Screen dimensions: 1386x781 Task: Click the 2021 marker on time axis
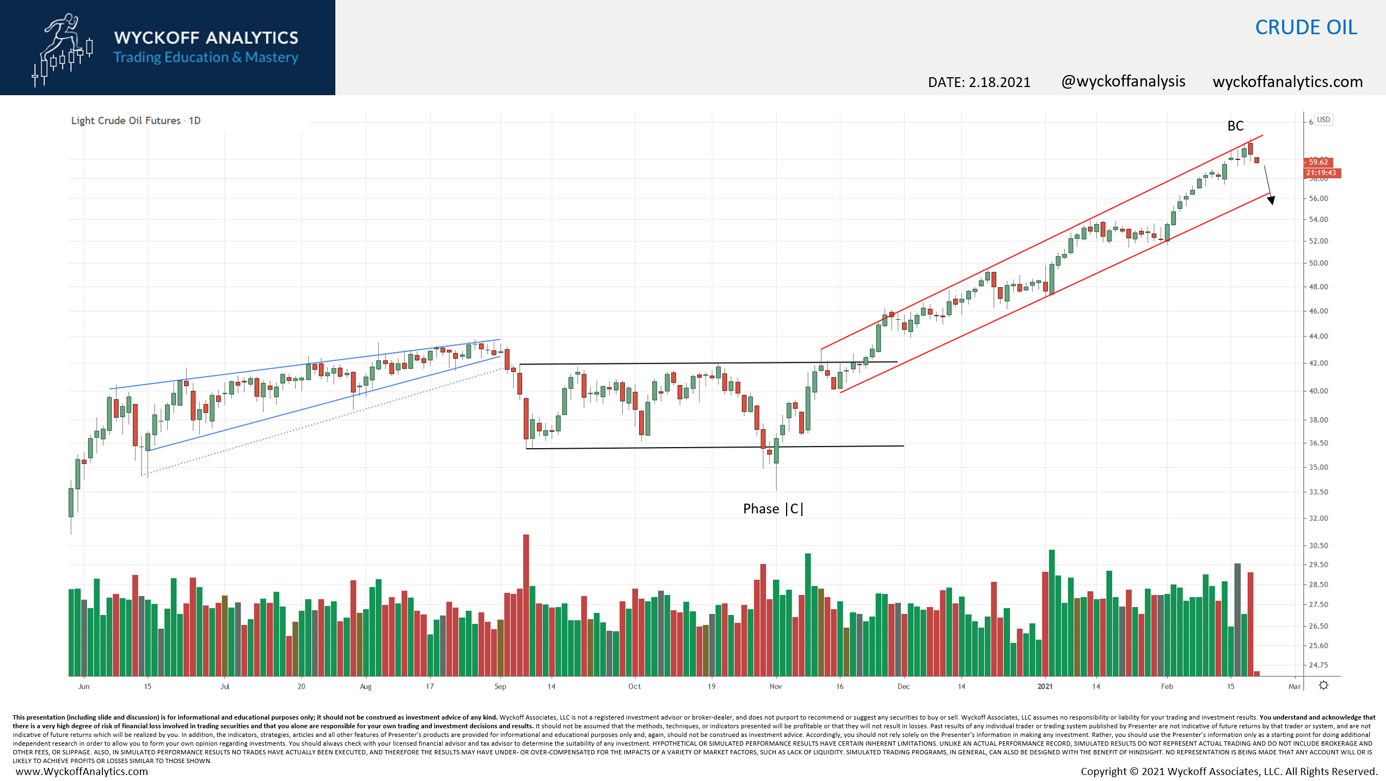coord(1045,686)
